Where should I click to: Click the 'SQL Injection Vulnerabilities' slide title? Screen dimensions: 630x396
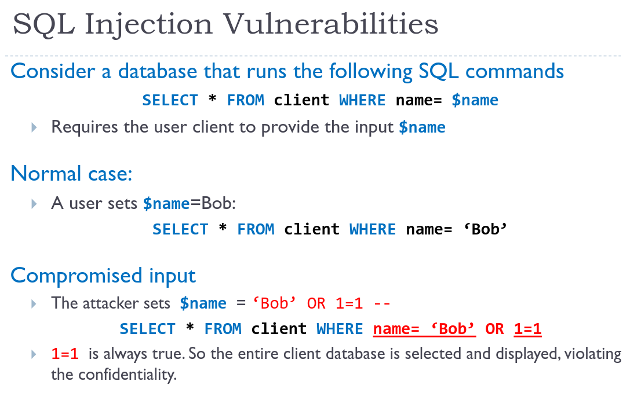[x=225, y=24]
